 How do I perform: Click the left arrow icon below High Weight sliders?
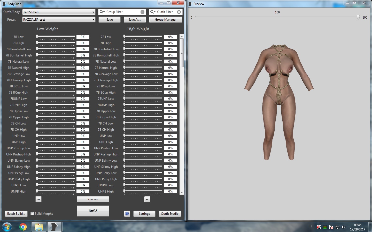(147, 199)
